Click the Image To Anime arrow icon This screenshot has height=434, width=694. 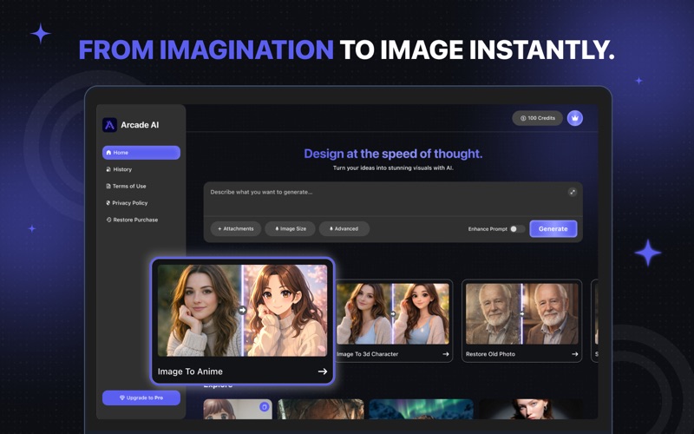(x=323, y=372)
